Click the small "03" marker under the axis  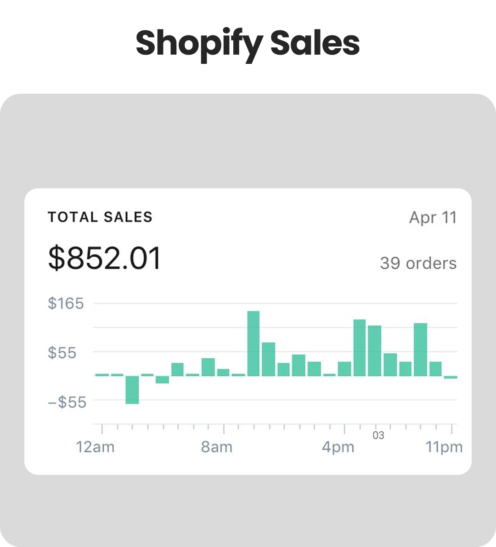[x=378, y=435]
